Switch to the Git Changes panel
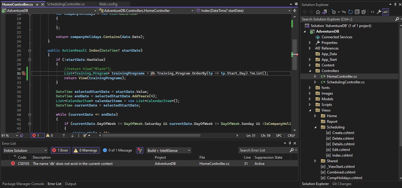The image size is (402, 188). tap(342, 184)
